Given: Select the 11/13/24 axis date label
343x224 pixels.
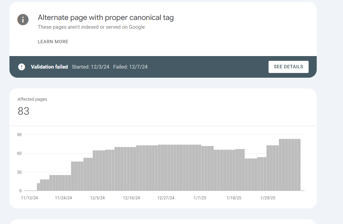Looking at the screenshot, I should pyautogui.click(x=29, y=198).
